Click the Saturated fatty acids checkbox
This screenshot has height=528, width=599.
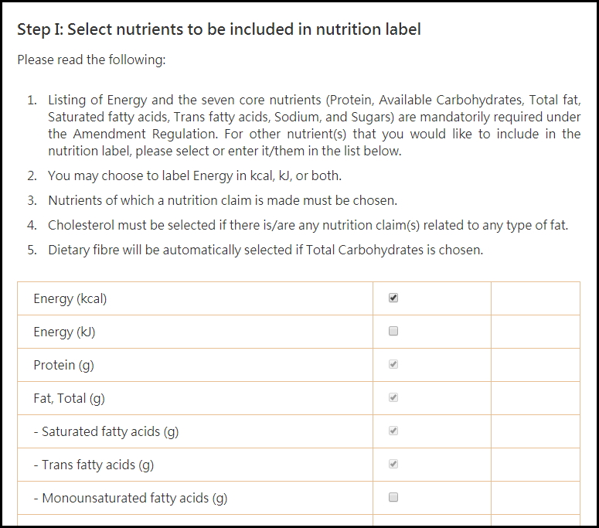point(393,431)
